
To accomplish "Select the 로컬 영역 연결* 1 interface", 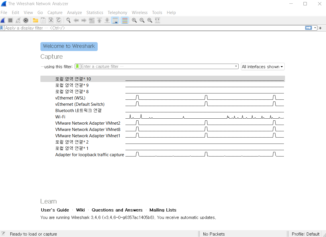I will click(163, 148).
